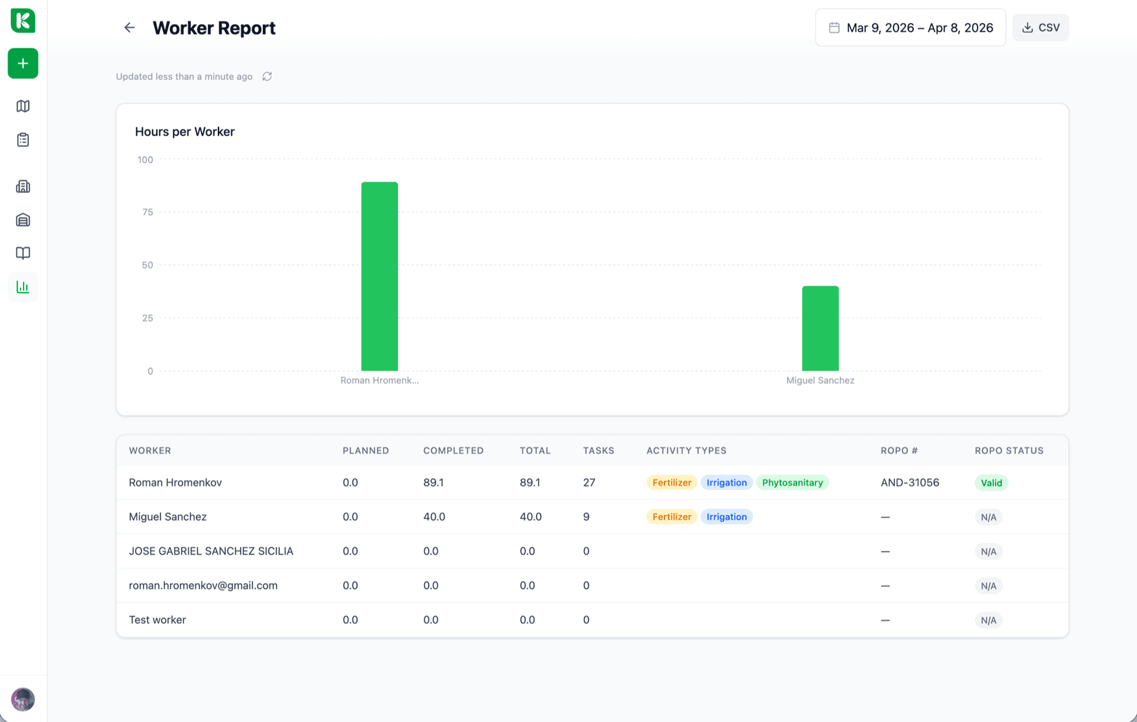Screen dimensions: 1137x722
Task: Select the map view icon in sidebar
Action: [23, 106]
